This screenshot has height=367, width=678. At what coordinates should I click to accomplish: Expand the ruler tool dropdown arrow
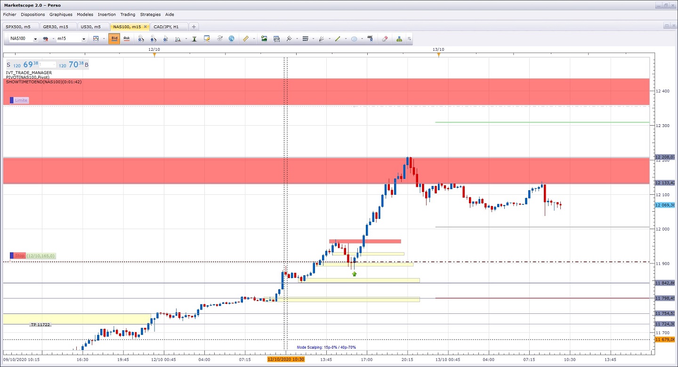pos(254,39)
